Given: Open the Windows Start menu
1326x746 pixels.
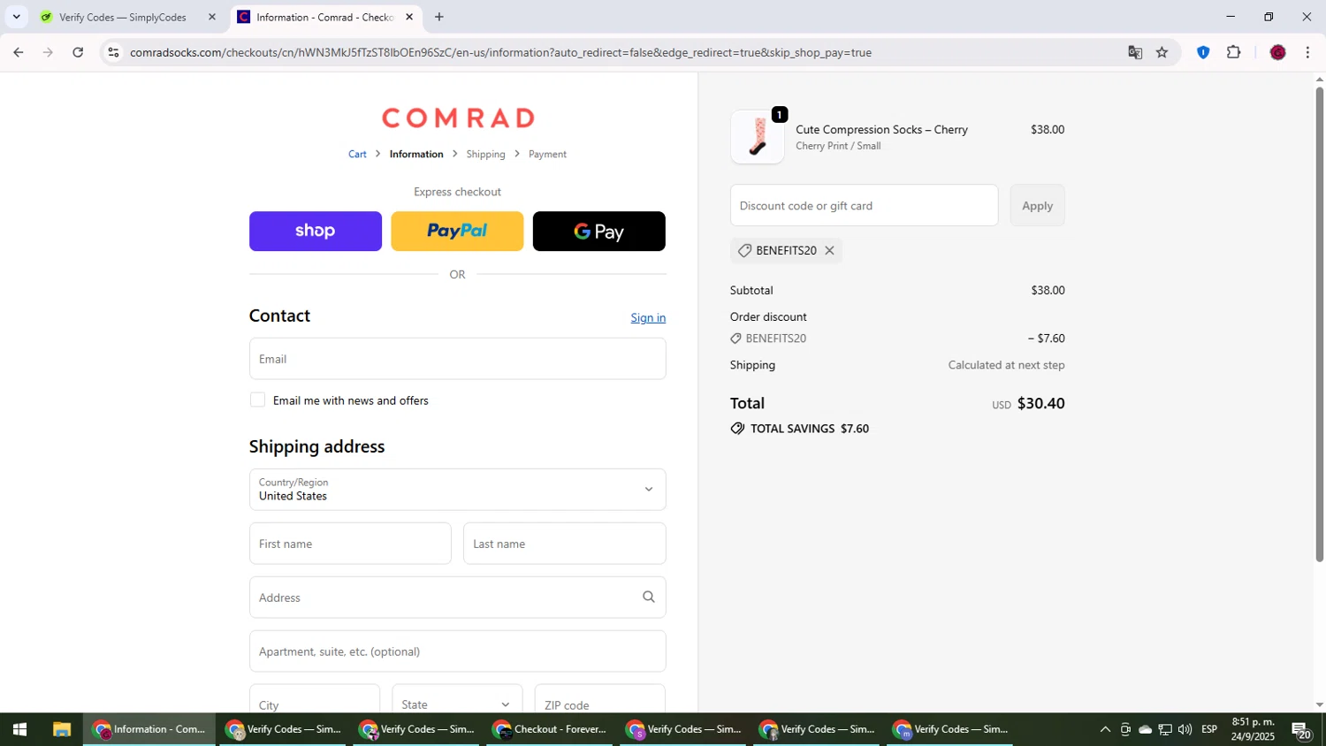Looking at the screenshot, I should [x=19, y=730].
